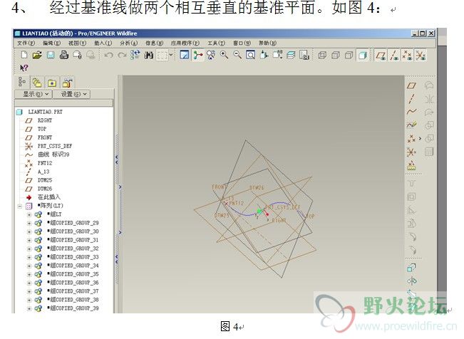Select shaded display style
The image size is (464, 339).
point(362,55)
